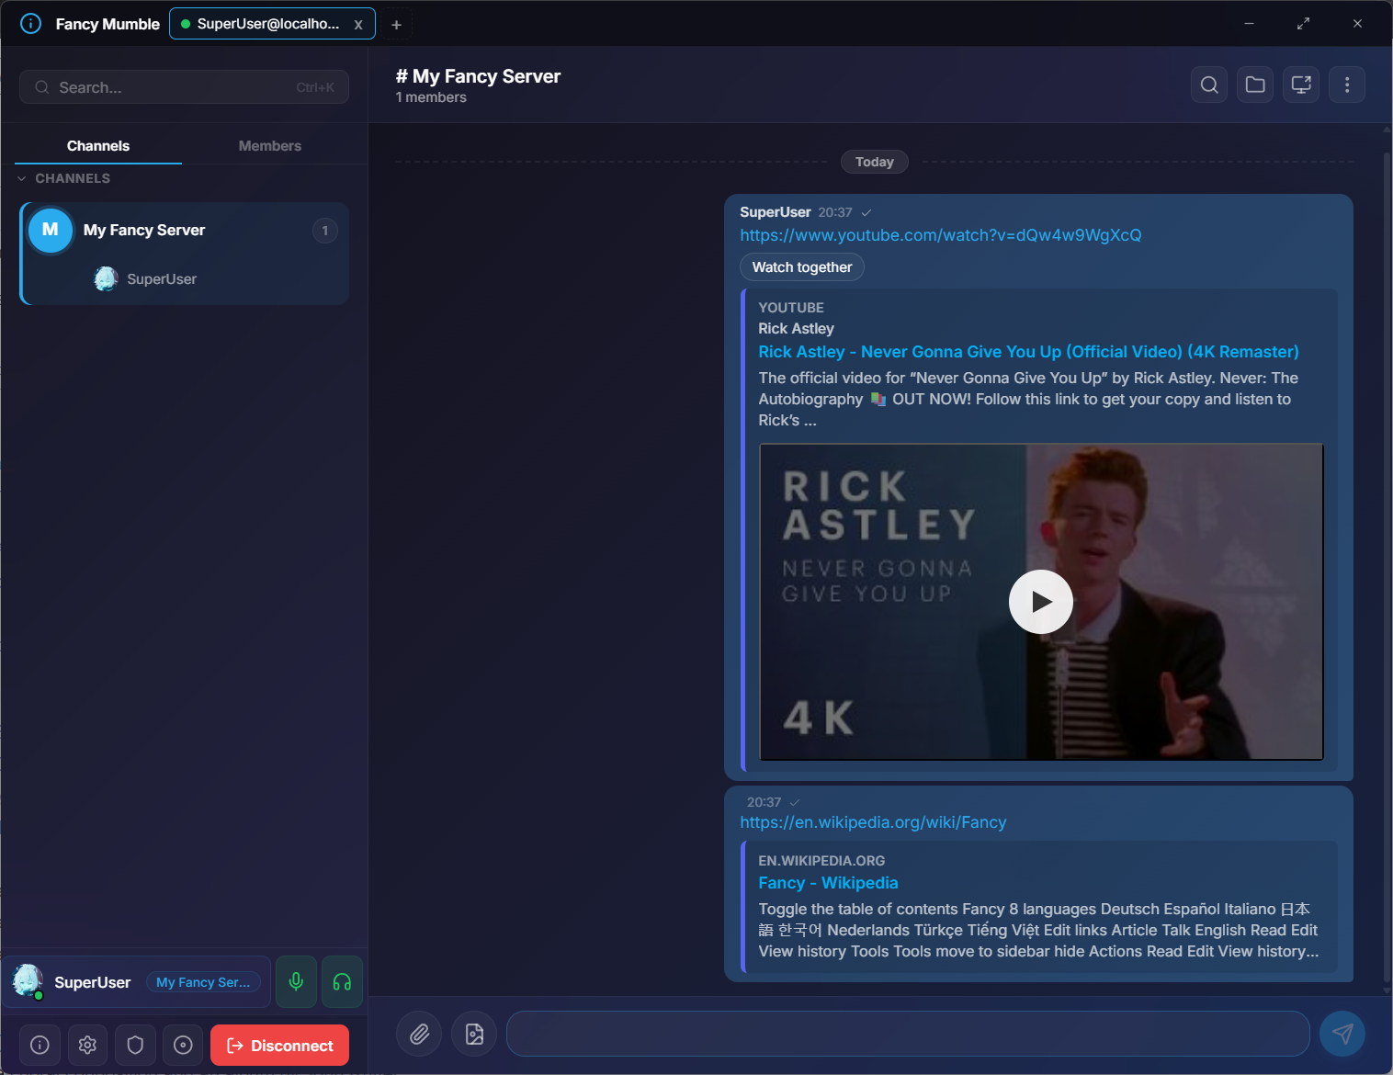Play the Rick Astley video thumbnail

coord(1041,602)
